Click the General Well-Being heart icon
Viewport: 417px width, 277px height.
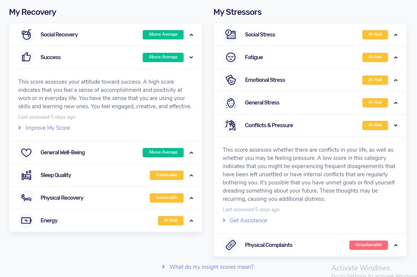26,152
